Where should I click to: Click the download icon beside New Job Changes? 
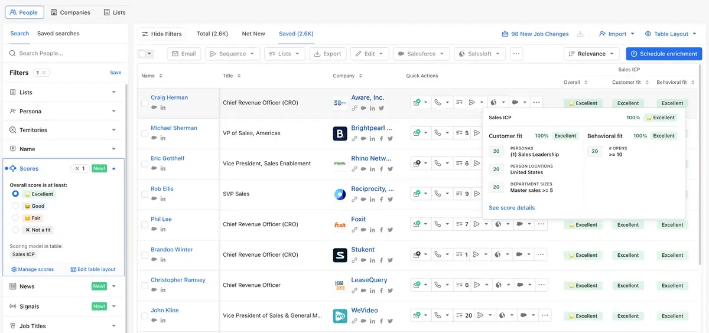[x=580, y=34]
